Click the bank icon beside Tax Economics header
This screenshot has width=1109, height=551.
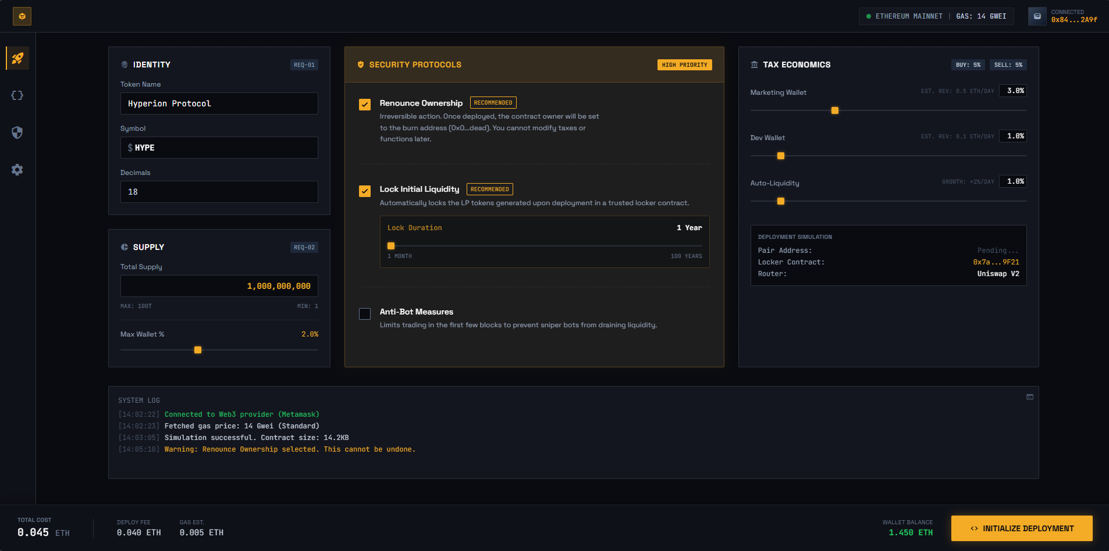754,65
